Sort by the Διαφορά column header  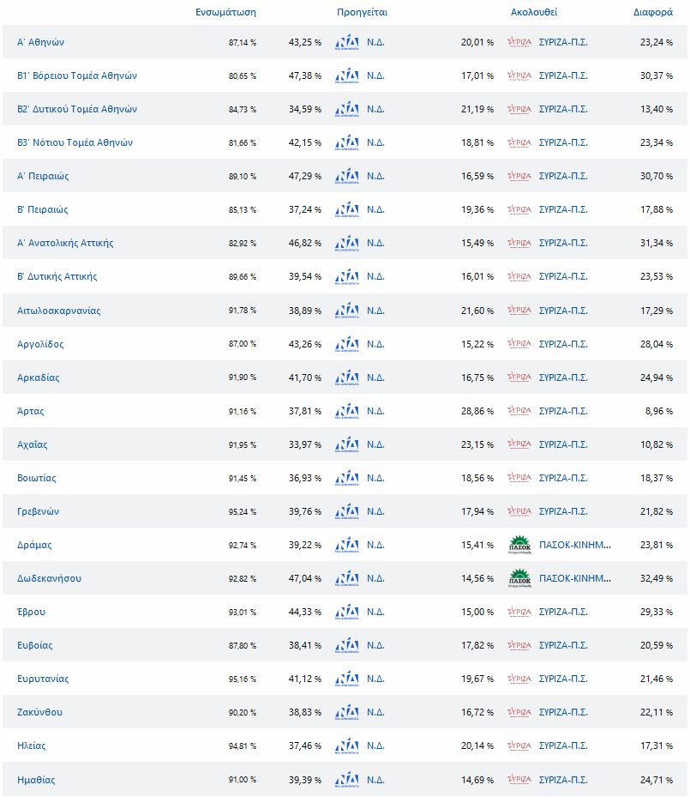[653, 12]
